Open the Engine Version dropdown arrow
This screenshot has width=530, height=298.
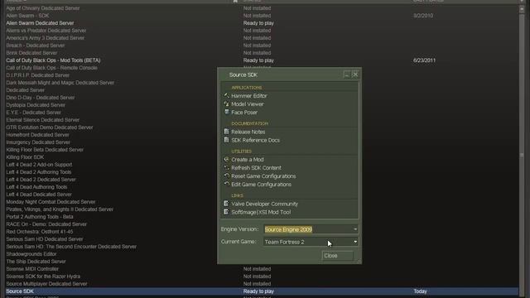[x=355, y=229]
